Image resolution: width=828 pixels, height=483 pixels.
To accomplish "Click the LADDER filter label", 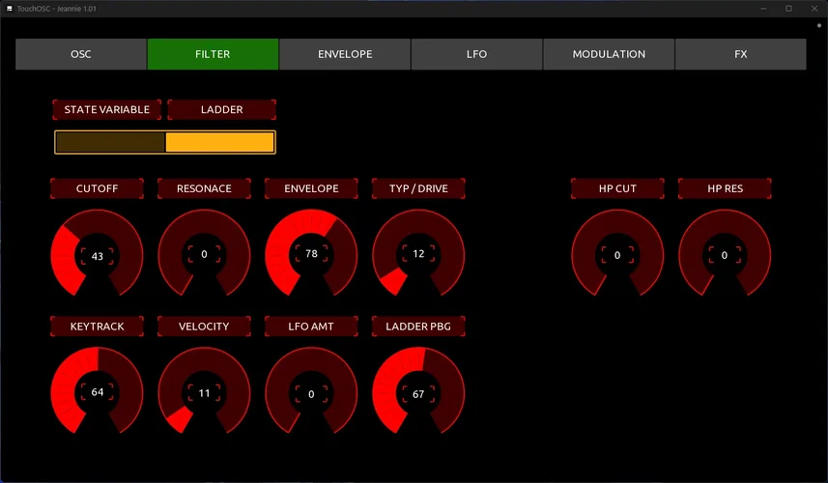I will click(x=222, y=110).
